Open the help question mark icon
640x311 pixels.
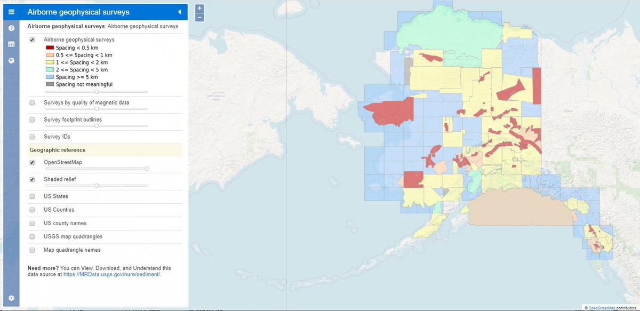point(11,28)
